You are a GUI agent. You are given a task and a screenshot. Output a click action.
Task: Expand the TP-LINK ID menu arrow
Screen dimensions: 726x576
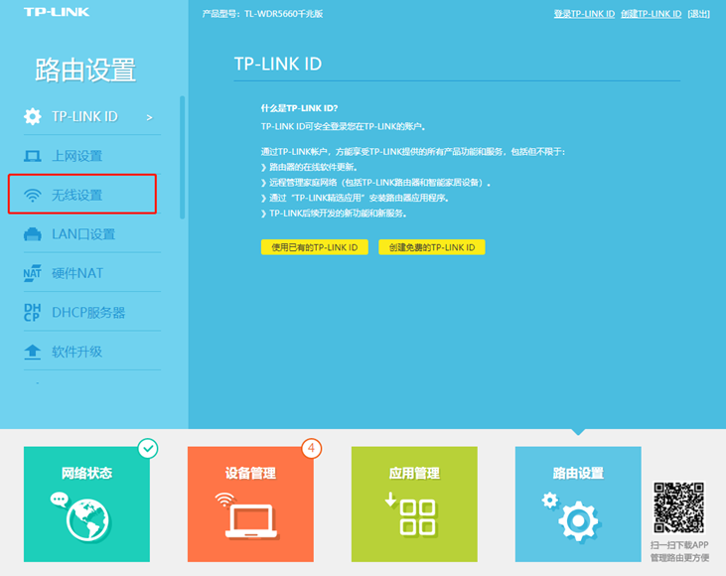pyautogui.click(x=150, y=117)
